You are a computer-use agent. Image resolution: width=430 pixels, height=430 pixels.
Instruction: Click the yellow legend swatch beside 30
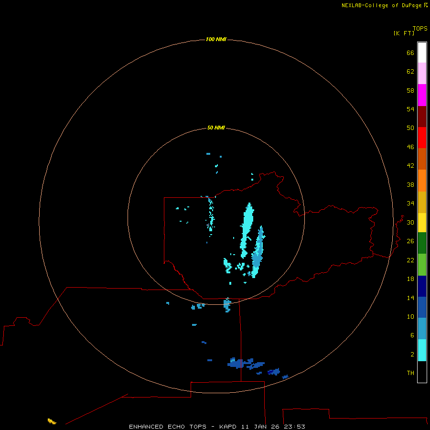(x=422, y=223)
